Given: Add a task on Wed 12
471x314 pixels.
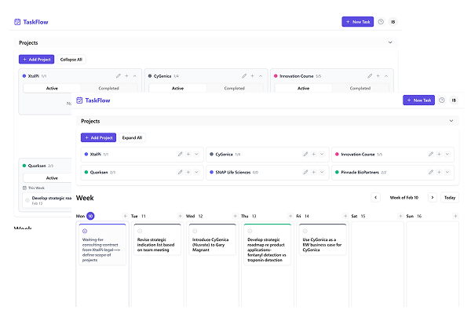Looking at the screenshot, I should (x=235, y=216).
